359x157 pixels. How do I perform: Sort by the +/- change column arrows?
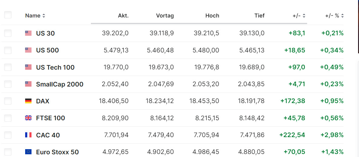(304, 16)
